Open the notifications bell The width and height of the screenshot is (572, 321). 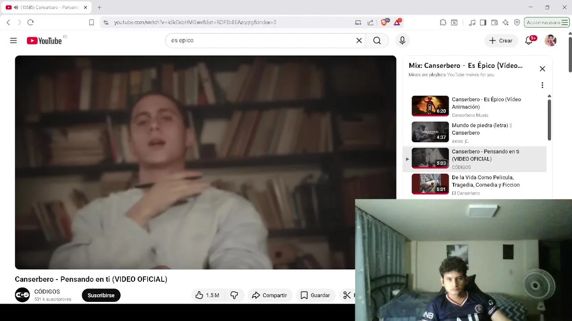tap(529, 41)
